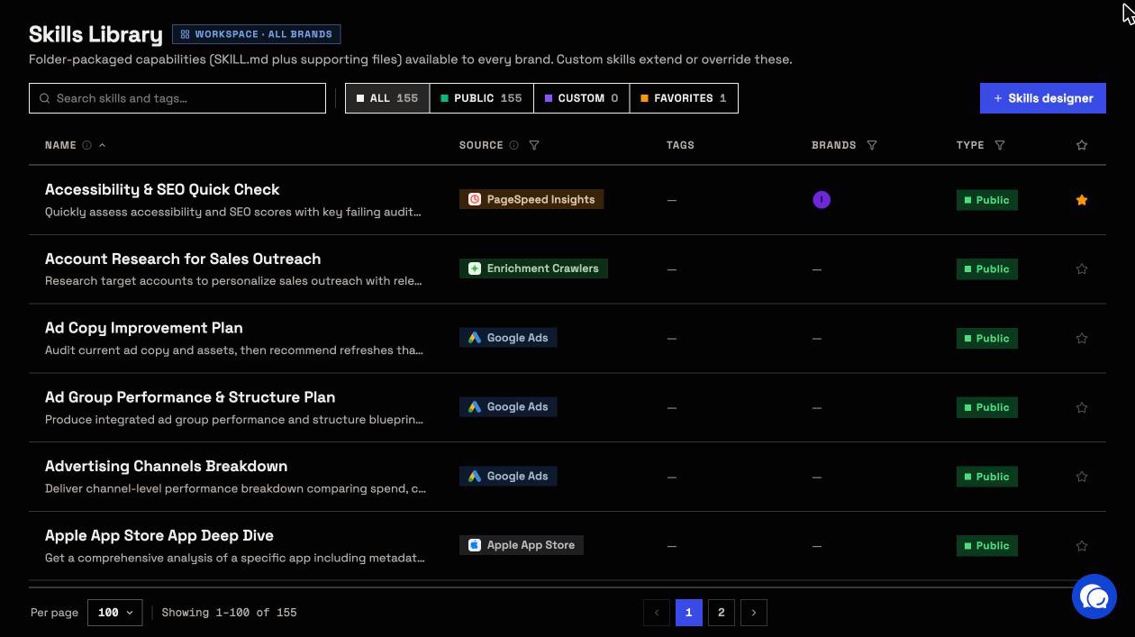
Task: Open Account Research for Sales Outreach skill
Action: (183, 259)
